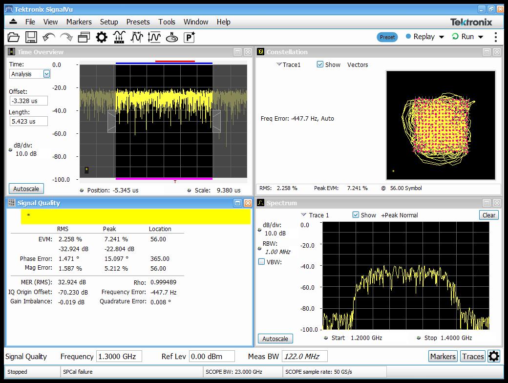The image size is (508, 383).
Task: Click the SPCal failure status text
Action: tap(78, 372)
